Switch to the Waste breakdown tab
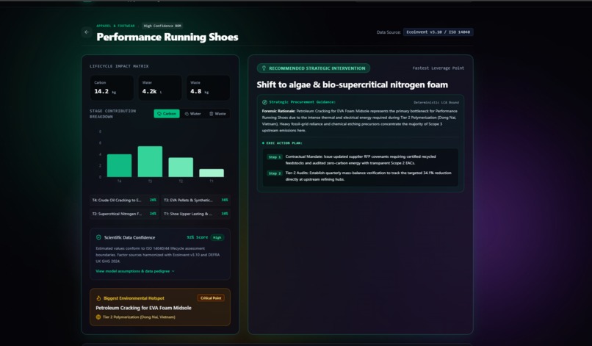Screen dimensions: 592x346 [x=217, y=114]
